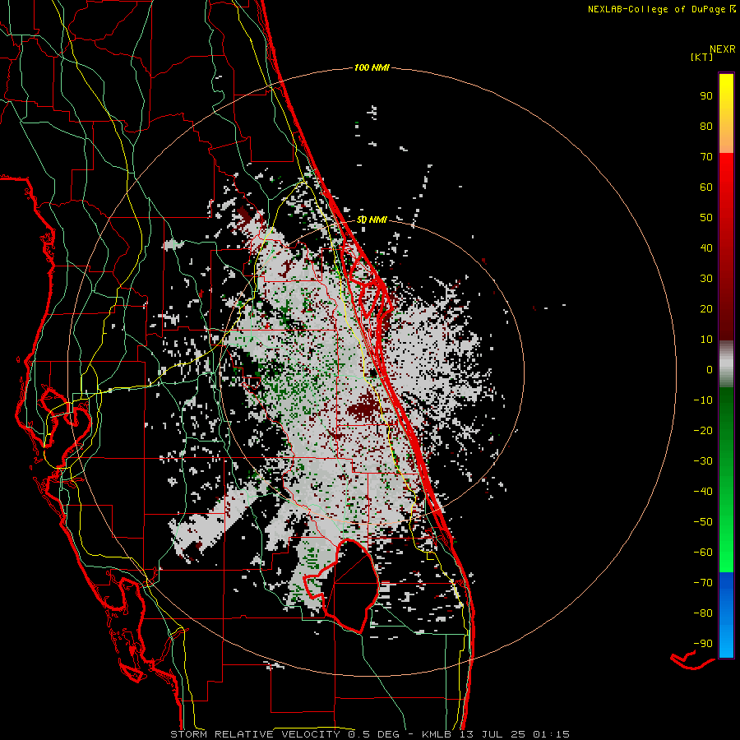Click the 50 NMI range ring label
Image resolution: width=740 pixels, height=740 pixels.
tap(372, 220)
